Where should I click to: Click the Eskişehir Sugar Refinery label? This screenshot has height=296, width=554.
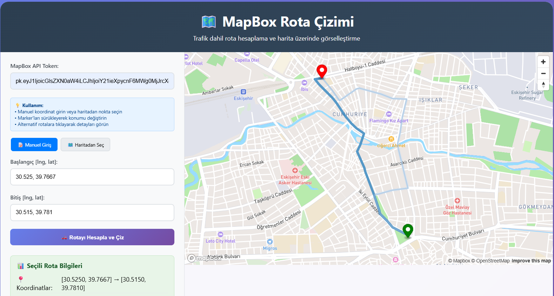527,95
